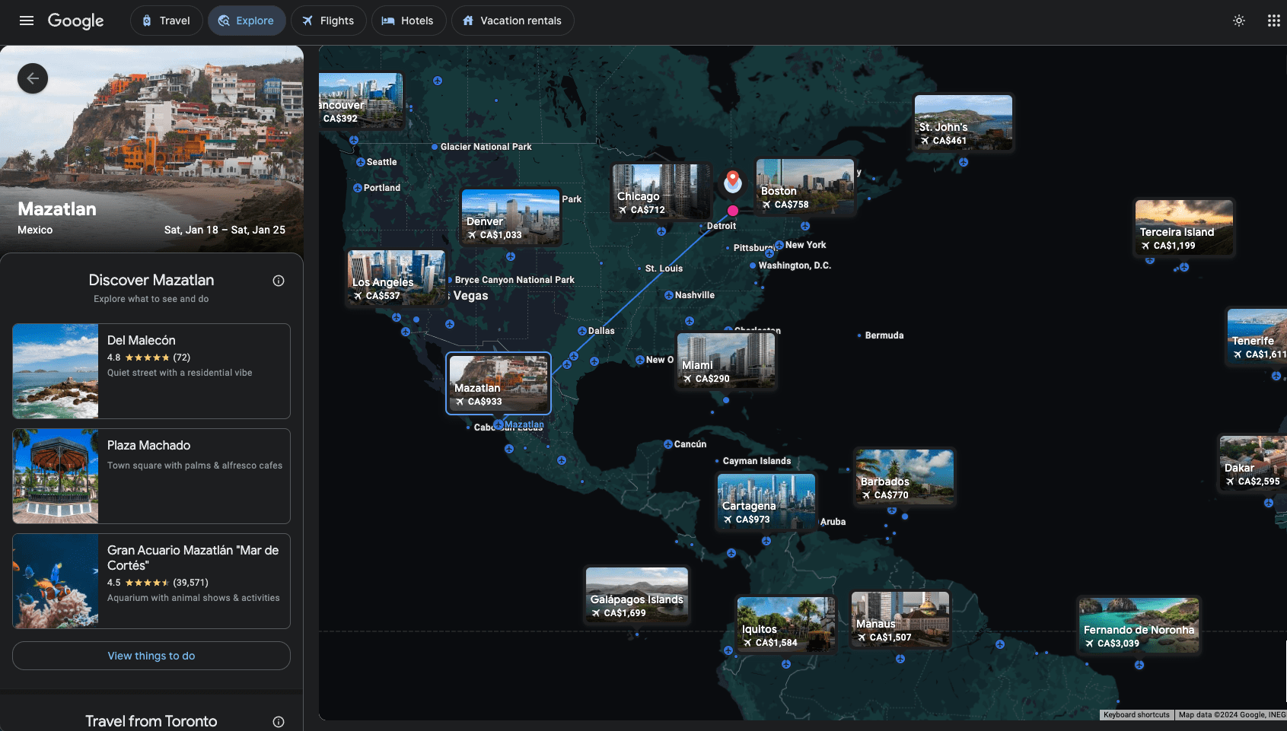Screen dimensions: 1287x731
Task: Click View things to do
Action: coord(151,656)
